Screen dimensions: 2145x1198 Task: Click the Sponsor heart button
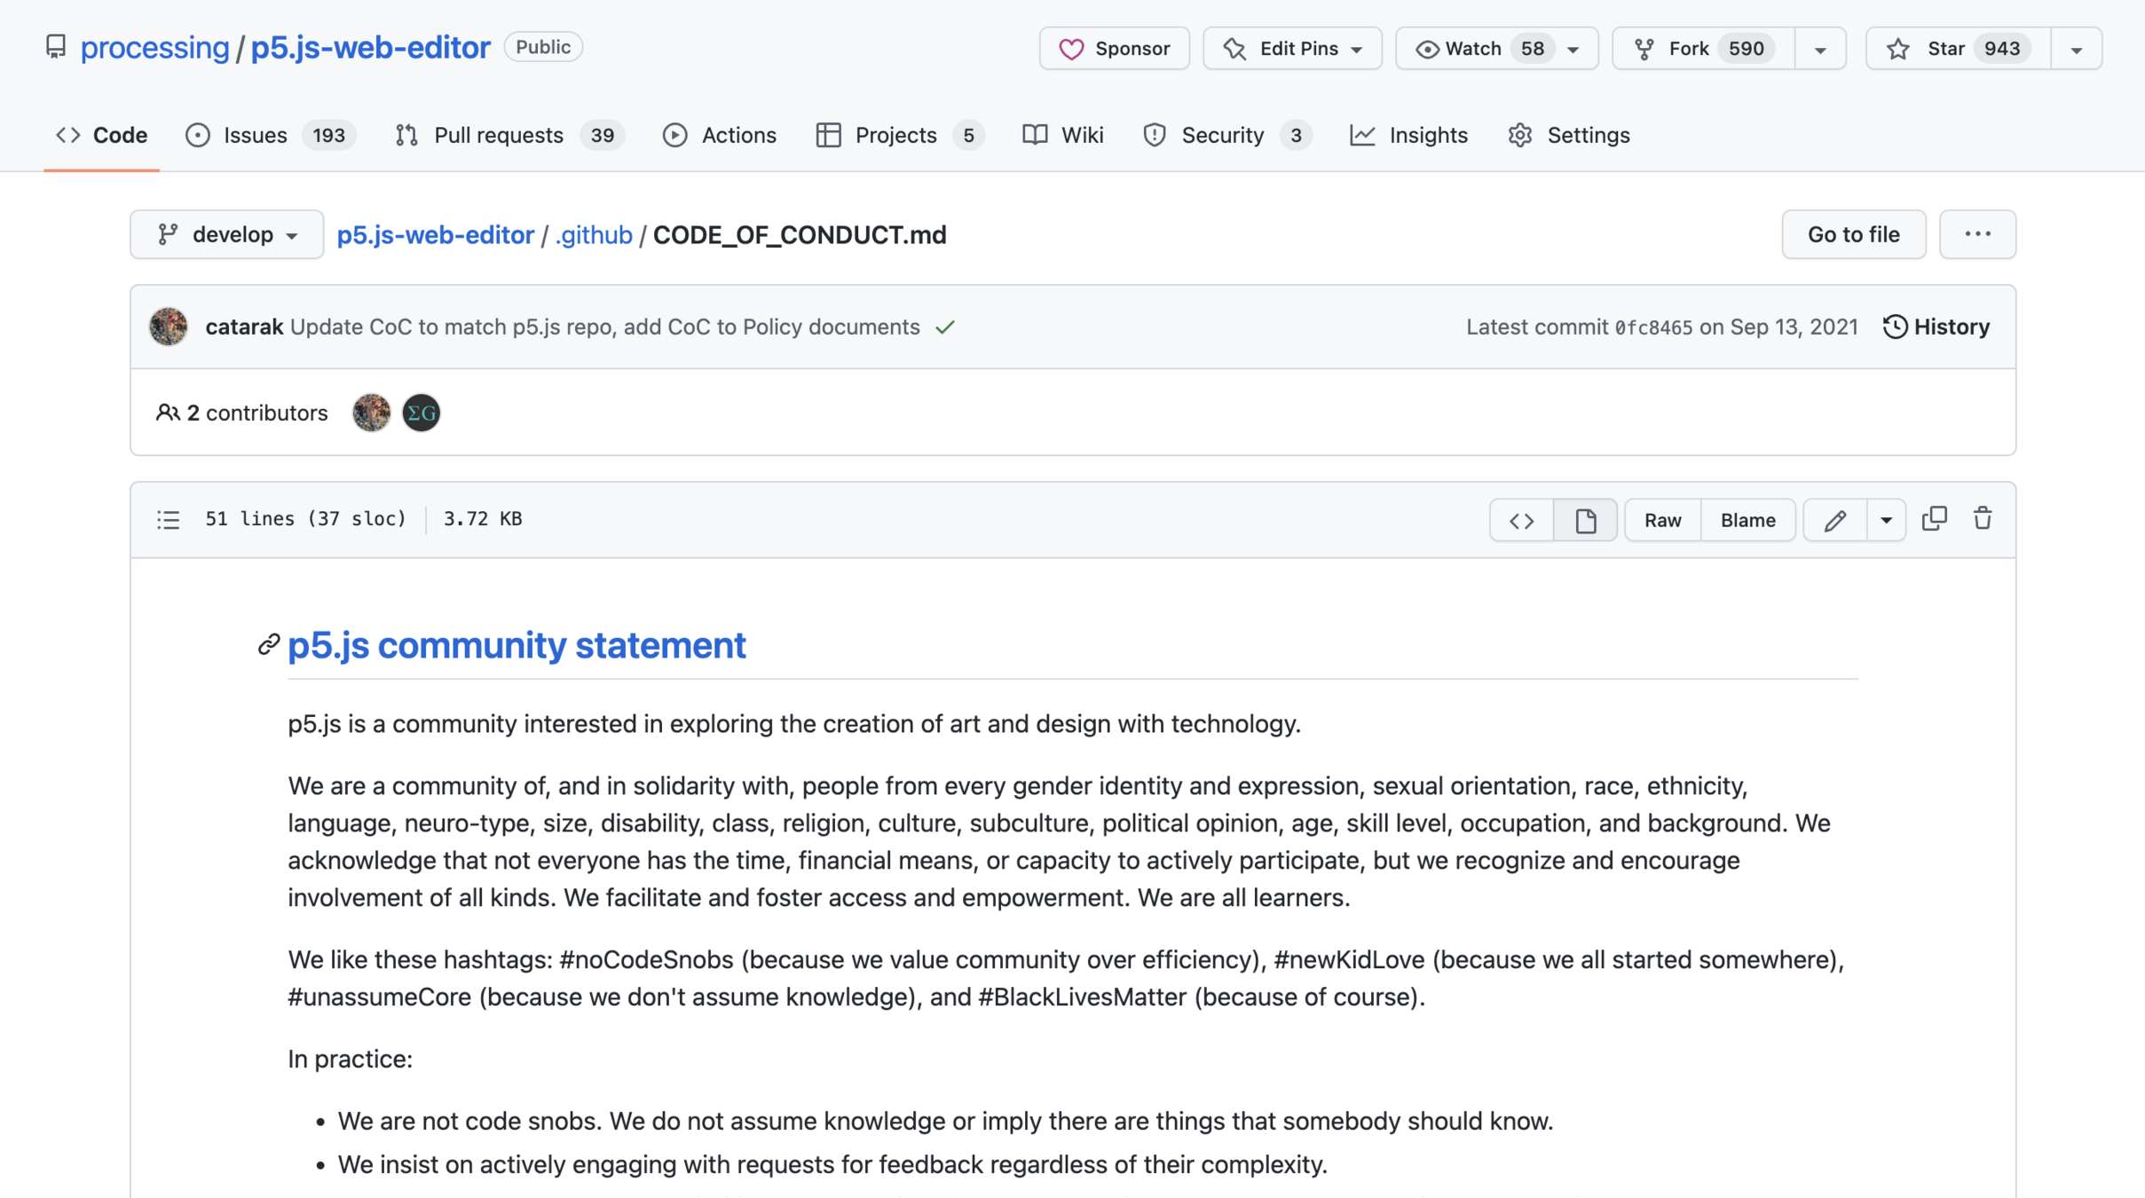tap(1115, 48)
